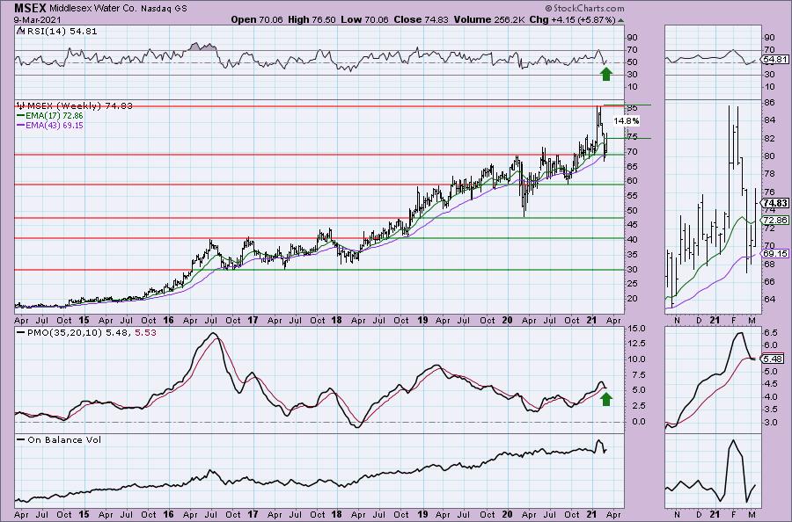Screen dimensions: 792x522
Task: Click the High 76.50 value
Action: (312, 19)
